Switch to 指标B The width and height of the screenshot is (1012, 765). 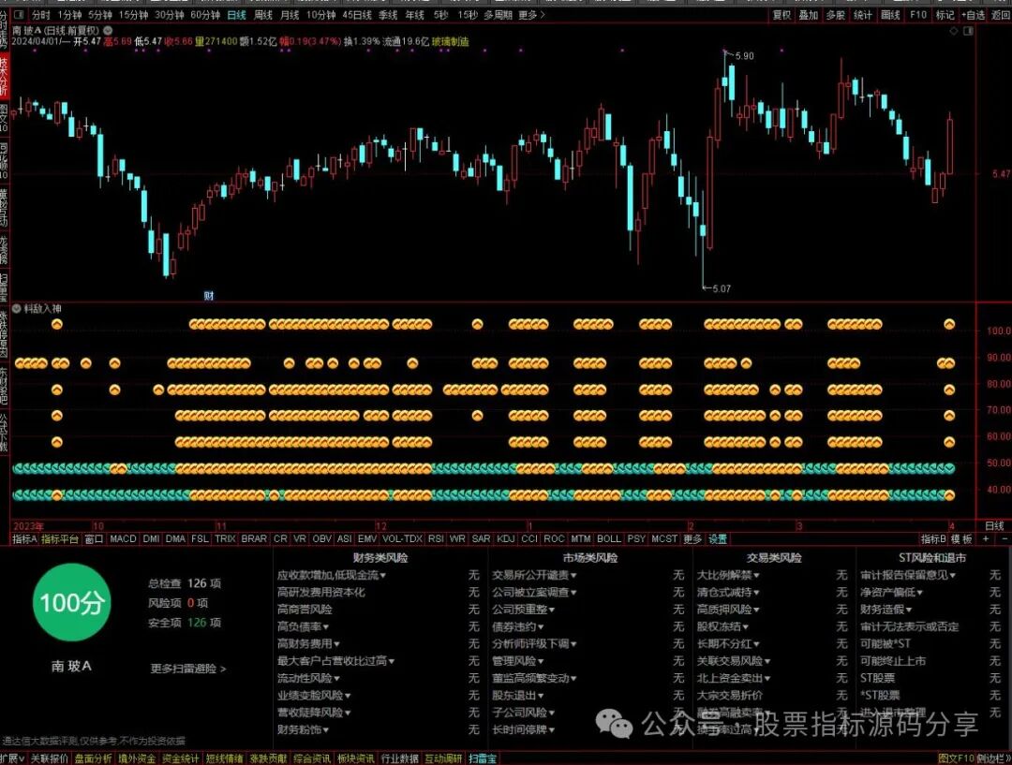click(933, 538)
